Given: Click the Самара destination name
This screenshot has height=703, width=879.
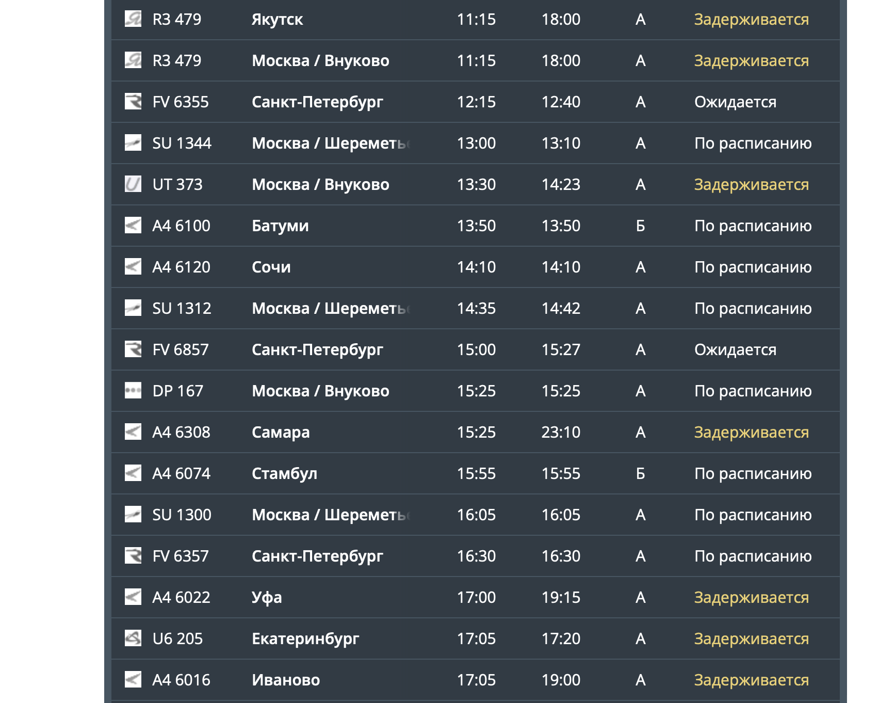Looking at the screenshot, I should coord(281,432).
